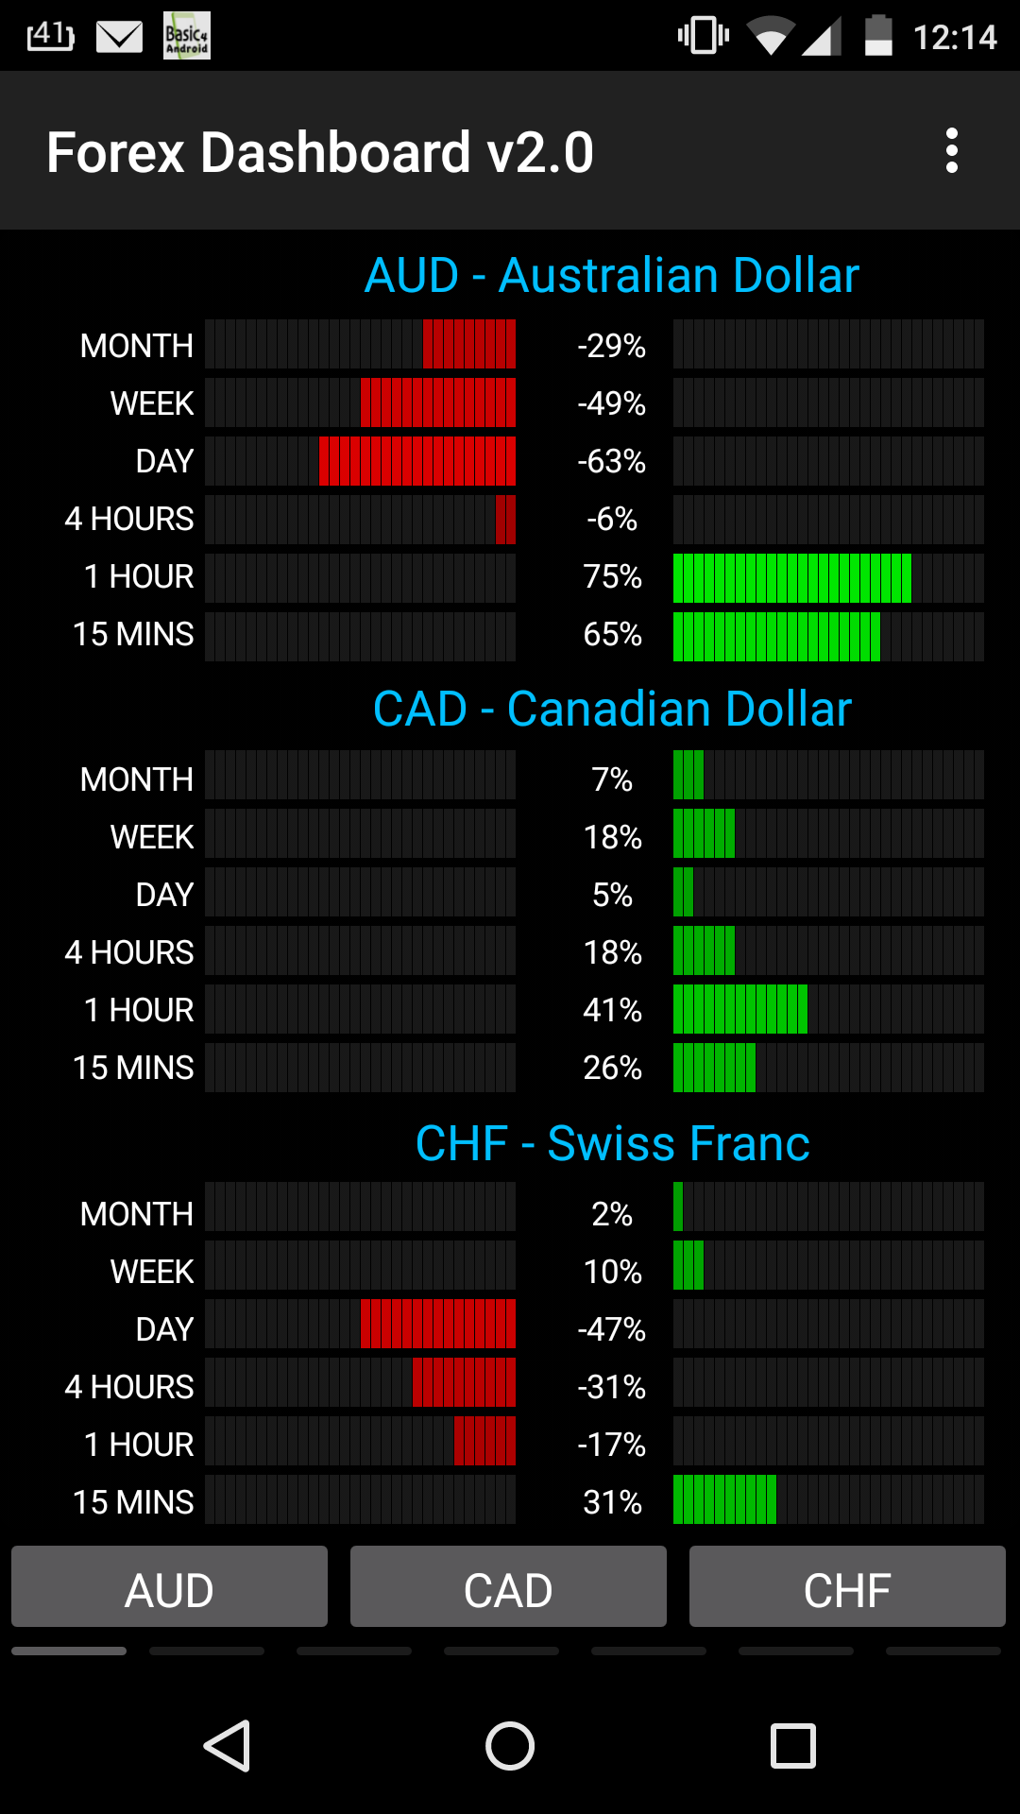Tap the AUD - Australian Dollar heading
The height and width of the screenshot is (1814, 1020).
612,275
